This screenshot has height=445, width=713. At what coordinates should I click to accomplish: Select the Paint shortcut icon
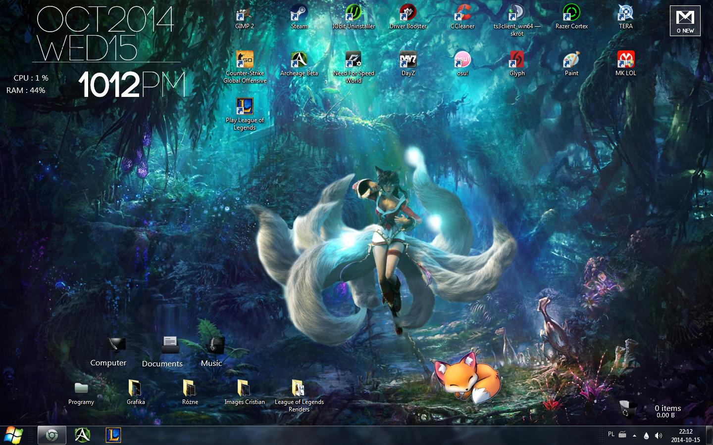pyautogui.click(x=571, y=64)
